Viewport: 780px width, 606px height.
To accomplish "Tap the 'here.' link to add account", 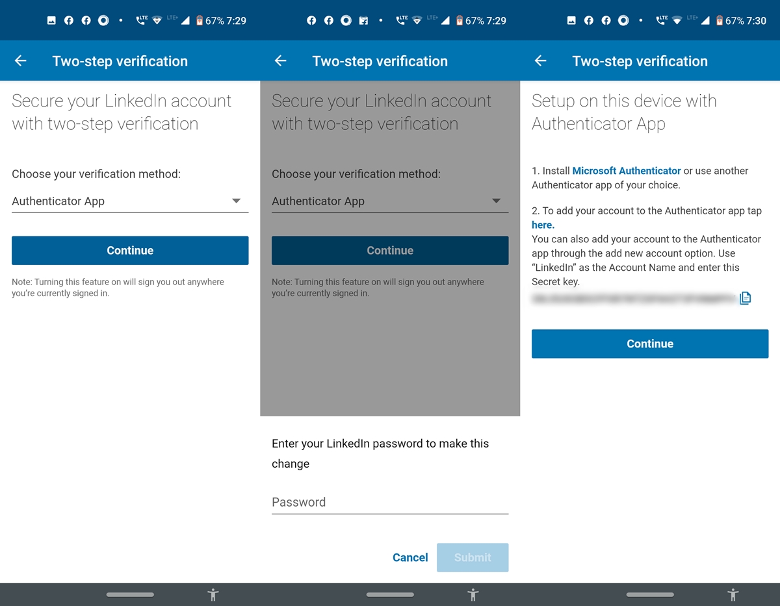I will [543, 225].
